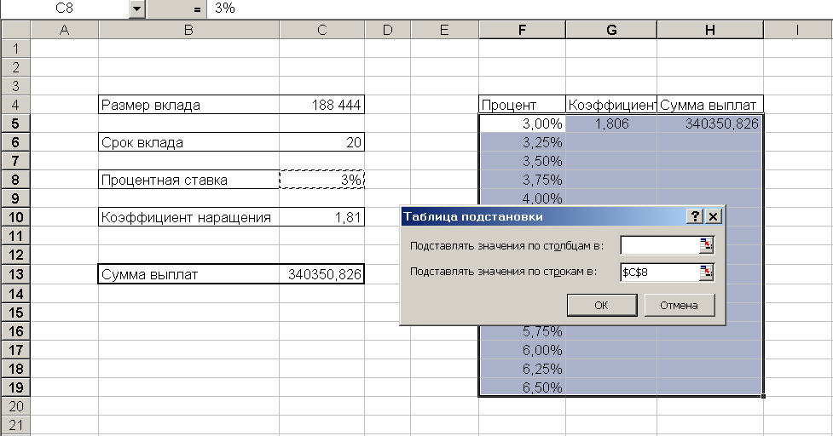833x436 pixels.
Task: Click the Процентная ставка label cell
Action: (x=188, y=180)
